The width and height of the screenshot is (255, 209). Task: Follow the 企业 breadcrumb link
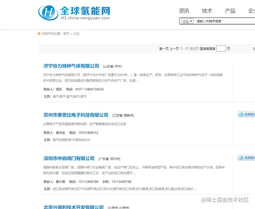point(76,34)
